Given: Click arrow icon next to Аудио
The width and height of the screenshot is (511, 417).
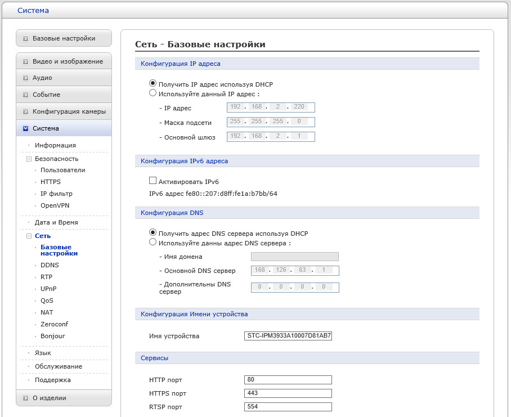Looking at the screenshot, I should point(25,78).
